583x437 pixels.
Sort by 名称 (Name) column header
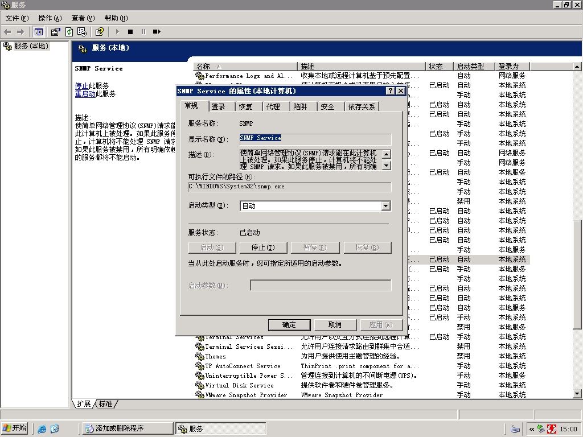[x=245, y=67]
